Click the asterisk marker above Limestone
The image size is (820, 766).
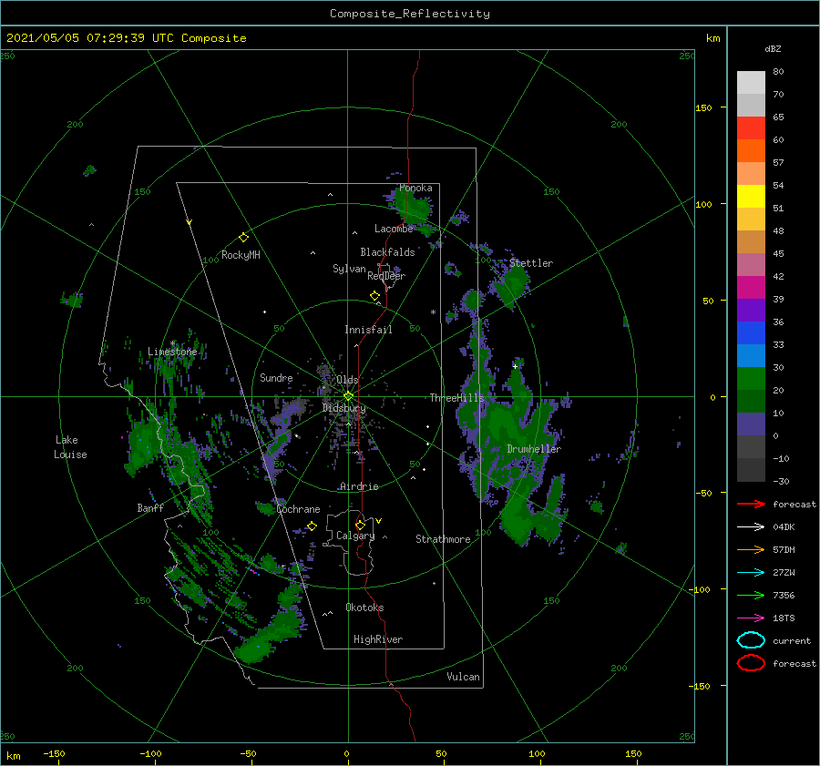[x=172, y=343]
